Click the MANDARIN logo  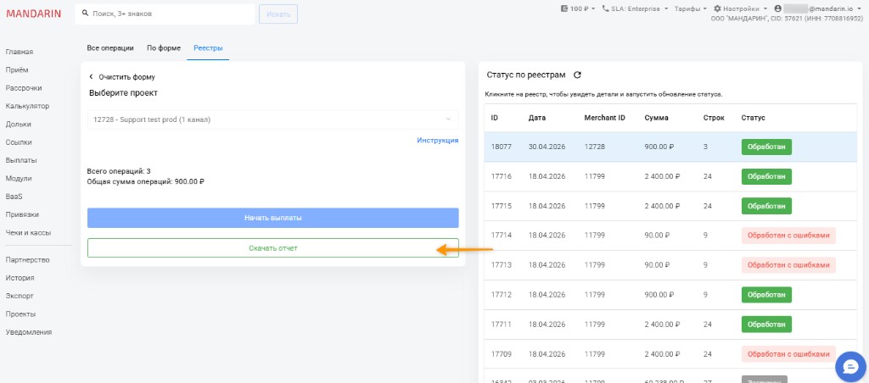[x=34, y=14]
